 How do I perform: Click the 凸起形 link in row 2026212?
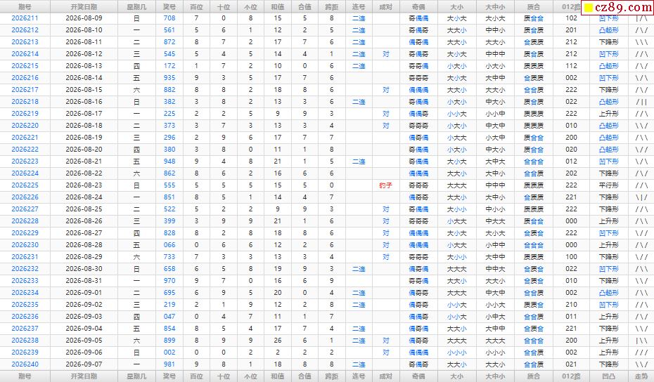tap(608, 30)
